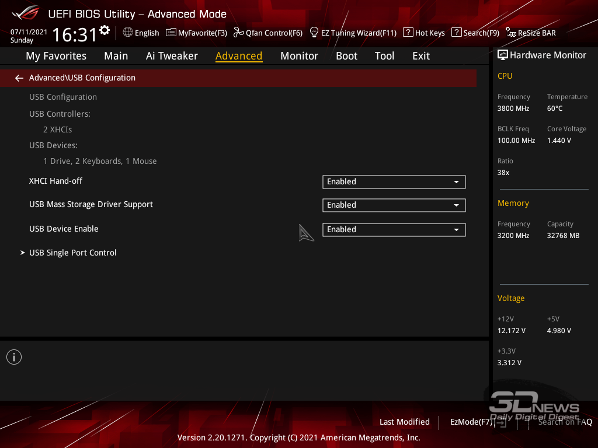Screen dimensions: 598x448
Task: Click the +12V reading 12.172 V
Action: 512,331
